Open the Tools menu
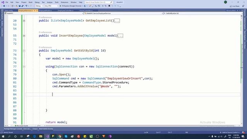This screenshot has height=139, width=247. point(57,2)
